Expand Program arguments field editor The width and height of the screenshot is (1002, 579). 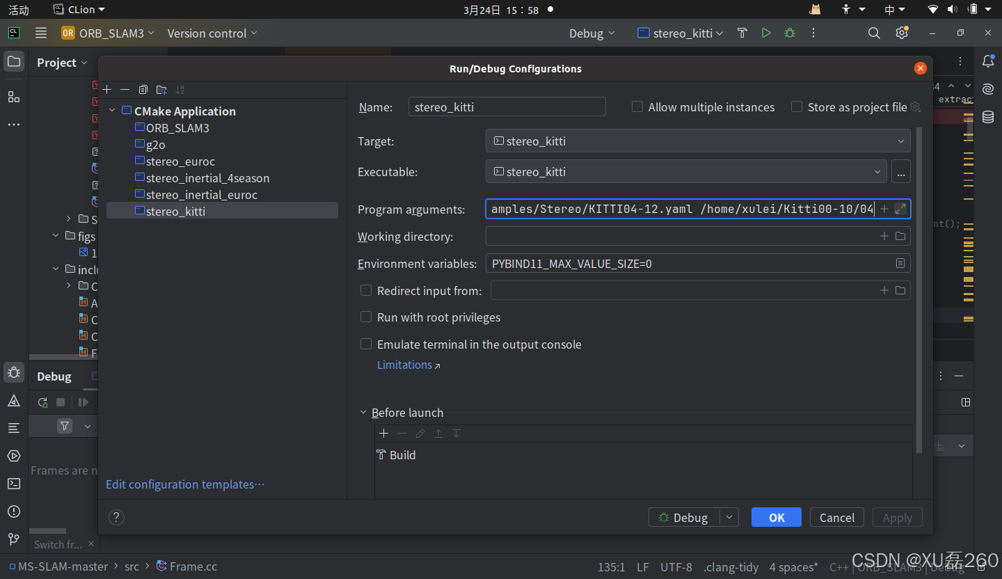(900, 209)
